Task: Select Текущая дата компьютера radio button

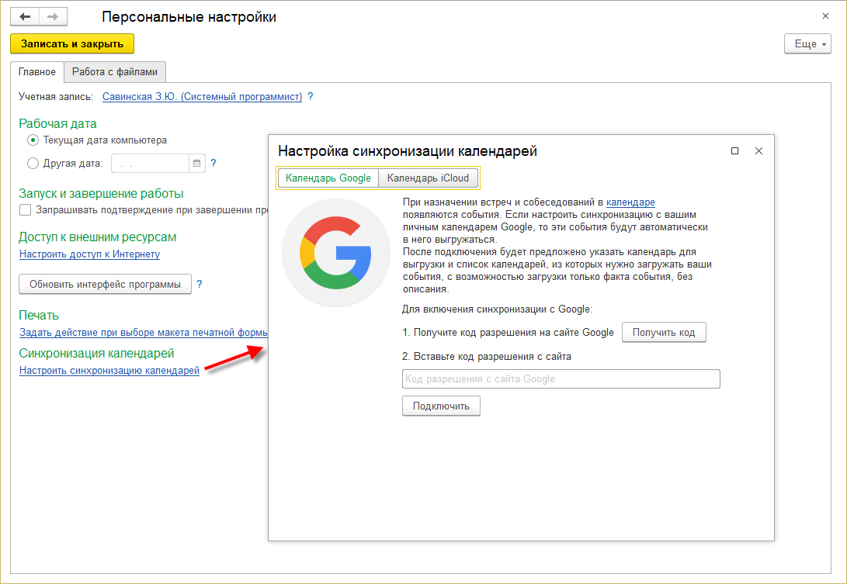Action: click(x=33, y=140)
